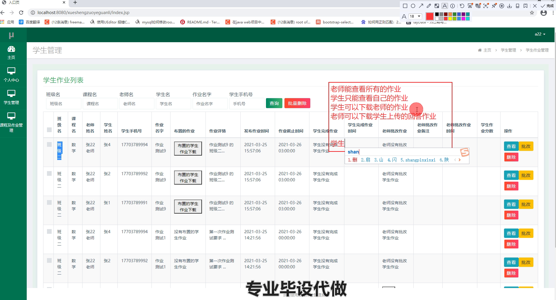Image resolution: width=556 pixels, height=300 pixels.
Task: Select the rectangle annotation tool
Action: click(405, 6)
